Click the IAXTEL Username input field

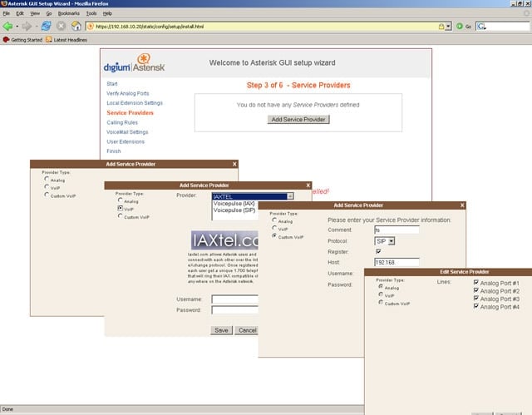click(234, 299)
